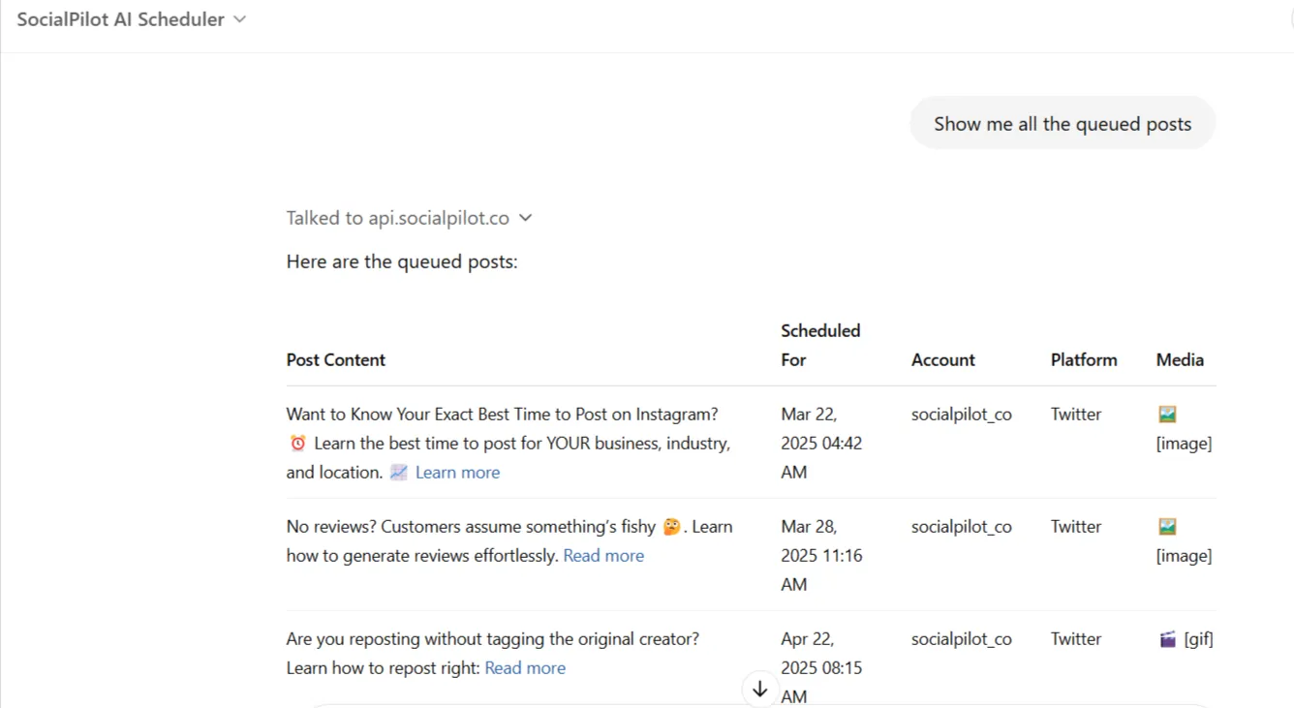
Task: Open the Read more link about reposting correctly
Action: (x=524, y=667)
